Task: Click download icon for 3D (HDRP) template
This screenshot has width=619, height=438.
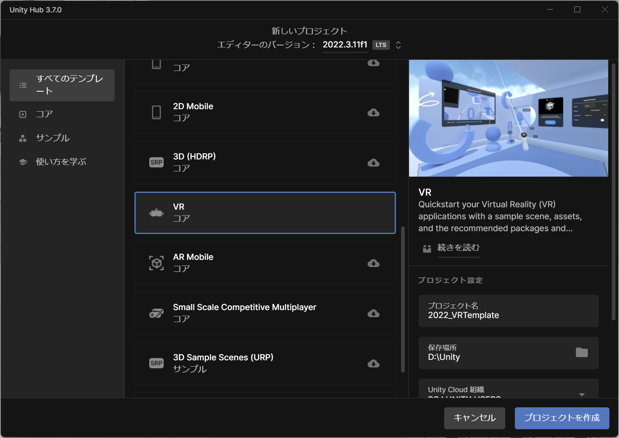Action: point(373,163)
